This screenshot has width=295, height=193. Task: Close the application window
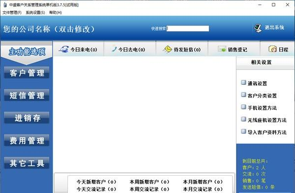288,5
